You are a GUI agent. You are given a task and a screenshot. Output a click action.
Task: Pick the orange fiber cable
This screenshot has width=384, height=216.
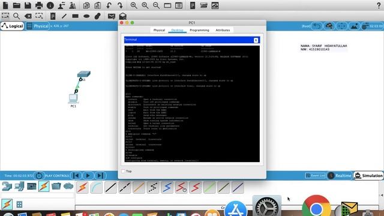(139, 187)
